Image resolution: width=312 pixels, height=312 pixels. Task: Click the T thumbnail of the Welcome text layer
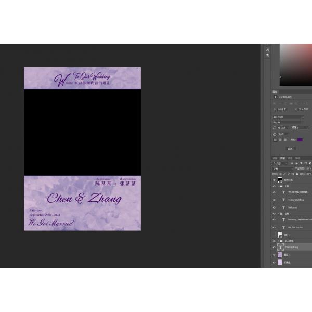[283, 206]
